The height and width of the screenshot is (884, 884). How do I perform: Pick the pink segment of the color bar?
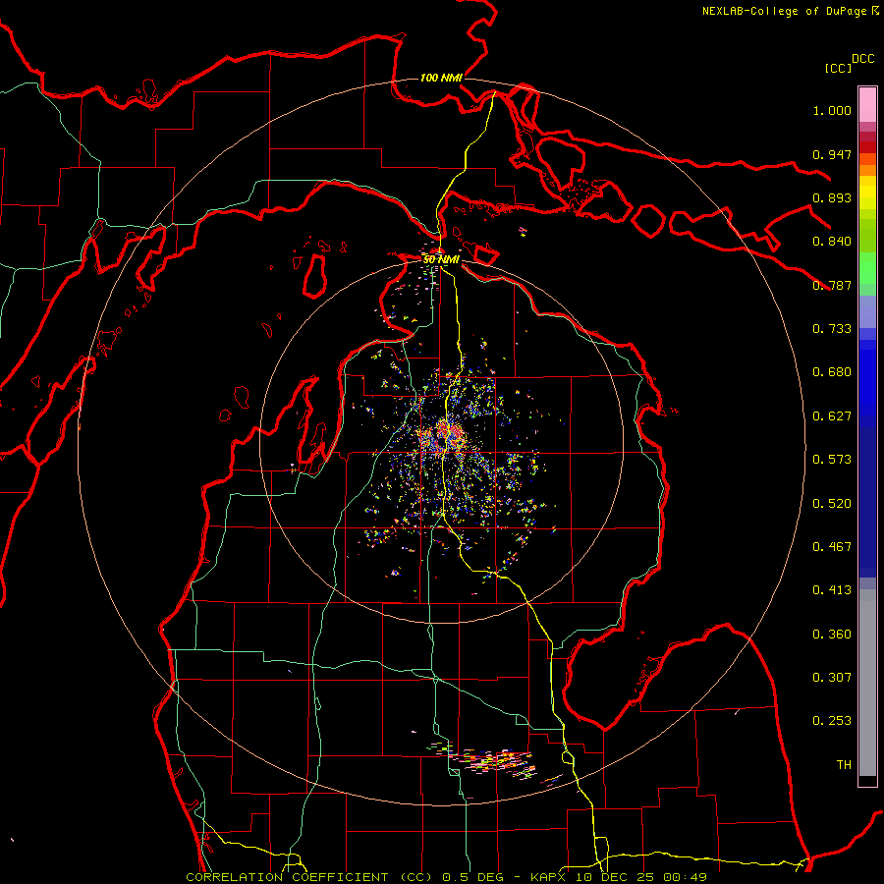pos(867,105)
